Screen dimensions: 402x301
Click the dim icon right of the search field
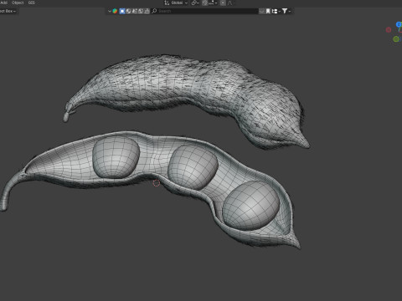(261, 11)
